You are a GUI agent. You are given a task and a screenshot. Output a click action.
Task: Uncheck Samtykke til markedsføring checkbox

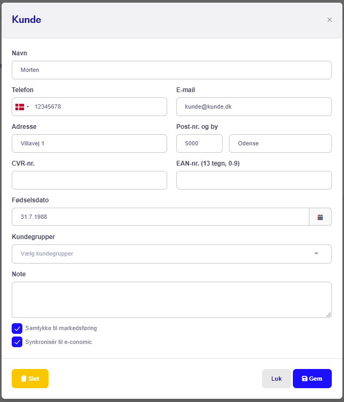click(x=17, y=329)
